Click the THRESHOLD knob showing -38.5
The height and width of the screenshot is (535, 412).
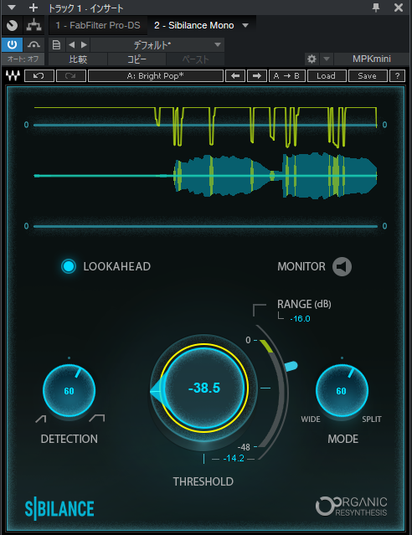[x=203, y=388]
